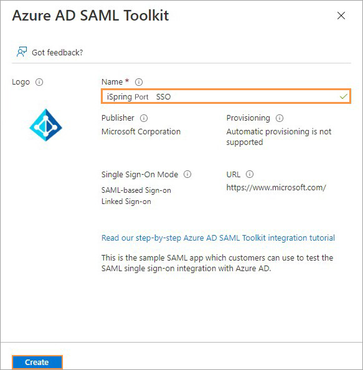Screen dimensions: 363x370
Task: Show info tooltip beside Single Sign-On Mode
Action: click(187, 174)
